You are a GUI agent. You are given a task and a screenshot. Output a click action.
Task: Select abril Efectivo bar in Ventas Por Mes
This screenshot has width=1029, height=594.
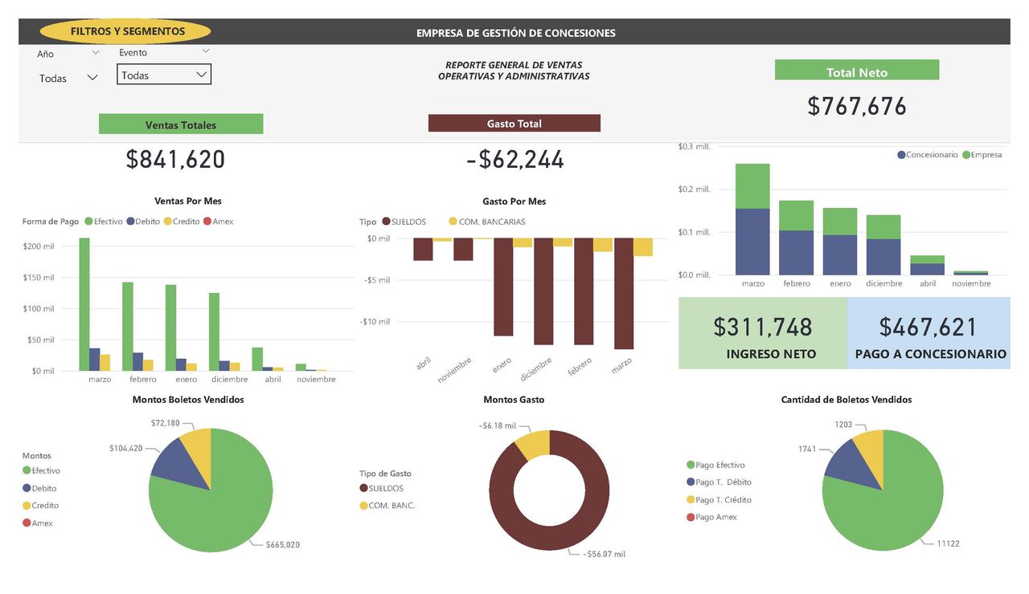click(x=257, y=359)
